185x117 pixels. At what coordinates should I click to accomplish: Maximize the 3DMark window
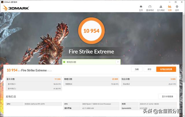pyautogui.click(x=176, y=2)
